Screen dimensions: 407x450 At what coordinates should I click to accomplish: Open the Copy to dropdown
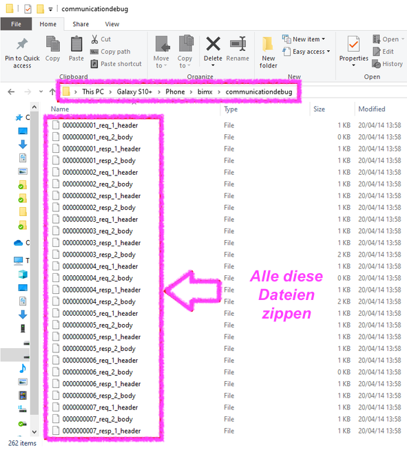point(185,52)
